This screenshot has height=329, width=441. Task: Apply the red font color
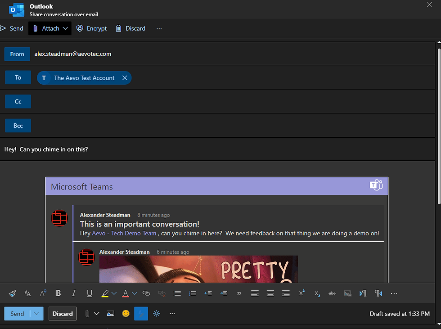click(x=126, y=293)
